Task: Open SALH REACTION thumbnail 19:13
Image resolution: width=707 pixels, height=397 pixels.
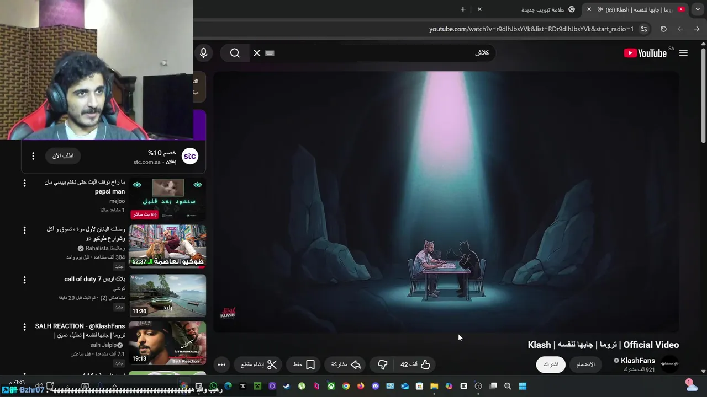Action: [x=167, y=344]
